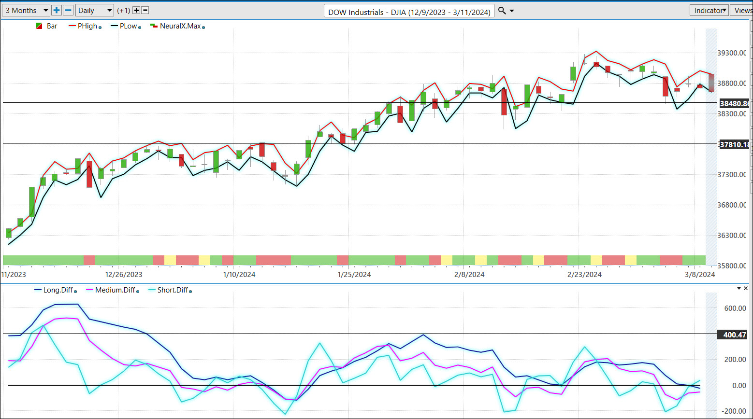Screen dimensions: 753x419
Task: Click the dot next to PLow
Action: (x=140, y=28)
